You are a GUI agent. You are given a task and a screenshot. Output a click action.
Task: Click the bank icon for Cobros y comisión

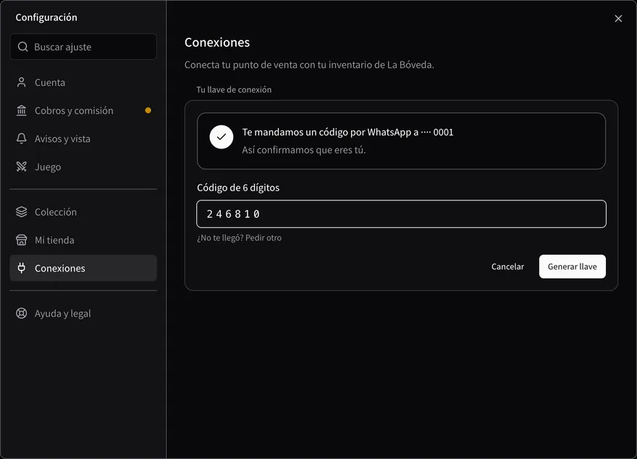[x=22, y=111]
